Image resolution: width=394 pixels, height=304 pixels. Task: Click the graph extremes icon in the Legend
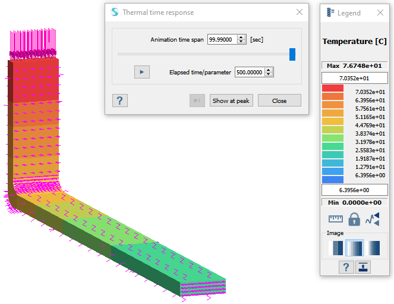pos(373,220)
